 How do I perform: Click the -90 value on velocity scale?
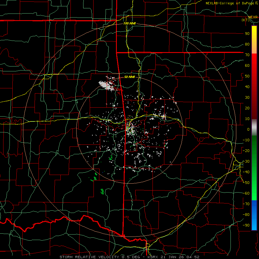click(x=246, y=225)
